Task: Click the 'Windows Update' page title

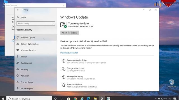Action: tap(74, 17)
